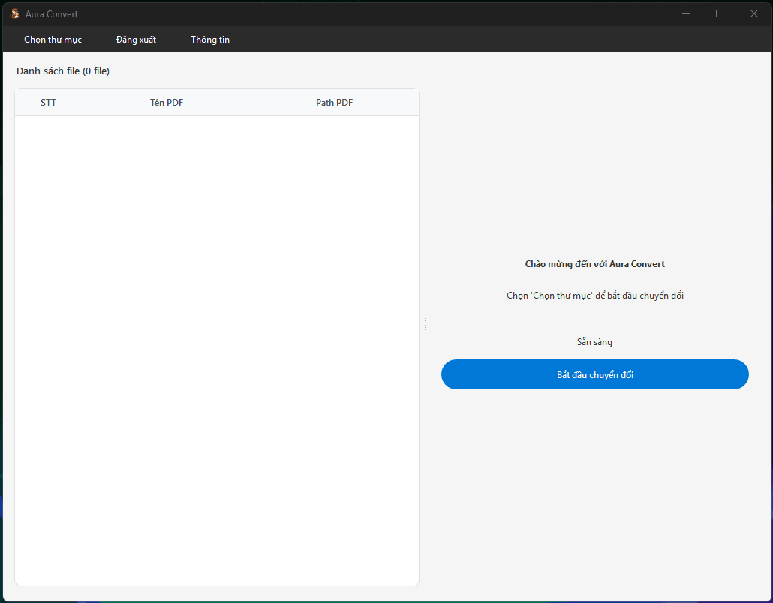Click the 'STT' column header
Screen dimensions: 773x603
[x=48, y=103]
